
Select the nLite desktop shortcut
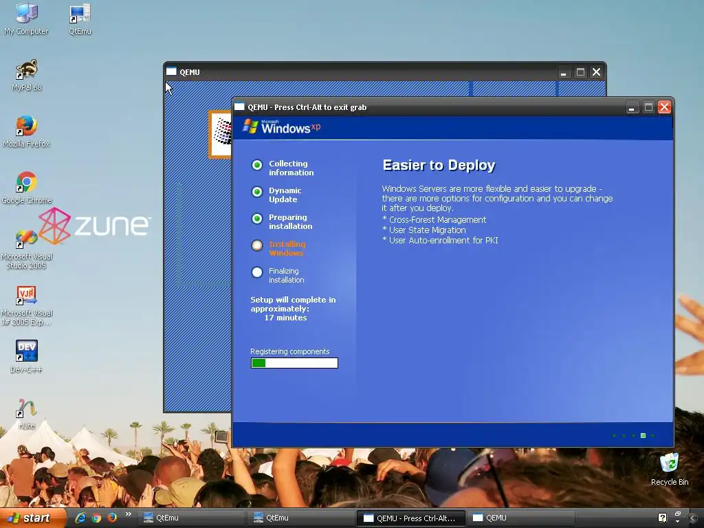[x=27, y=413]
